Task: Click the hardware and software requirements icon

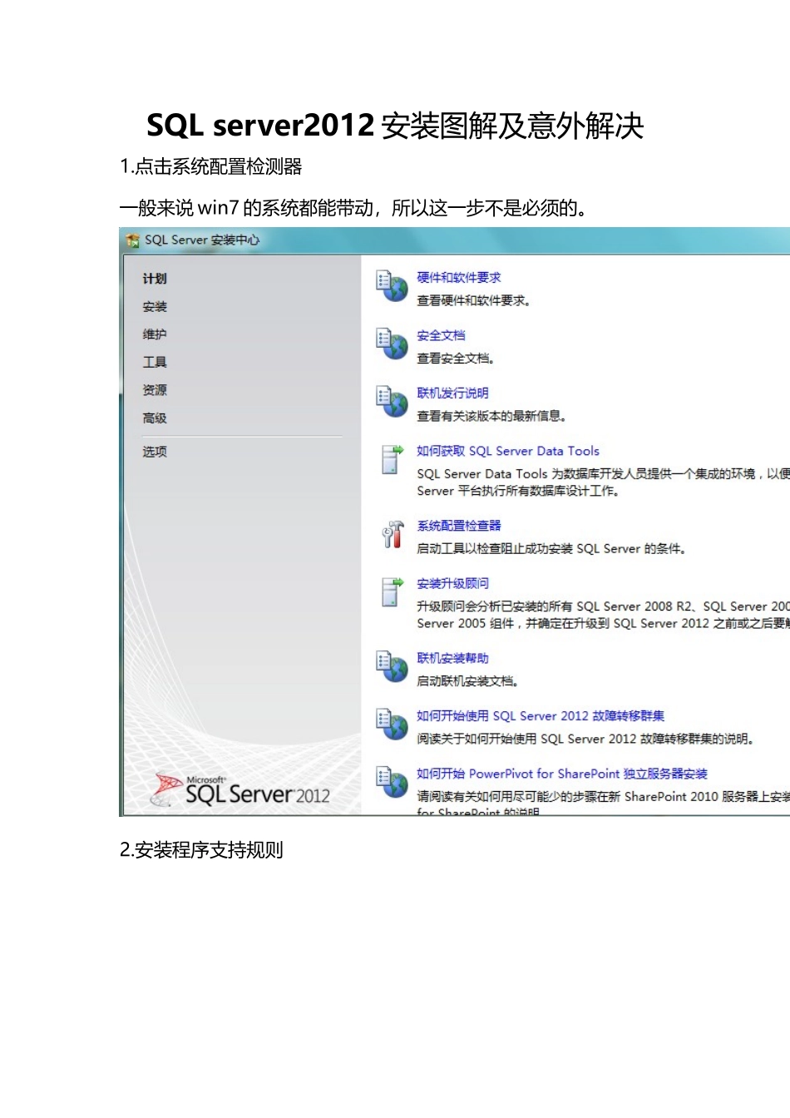Action: tap(392, 286)
